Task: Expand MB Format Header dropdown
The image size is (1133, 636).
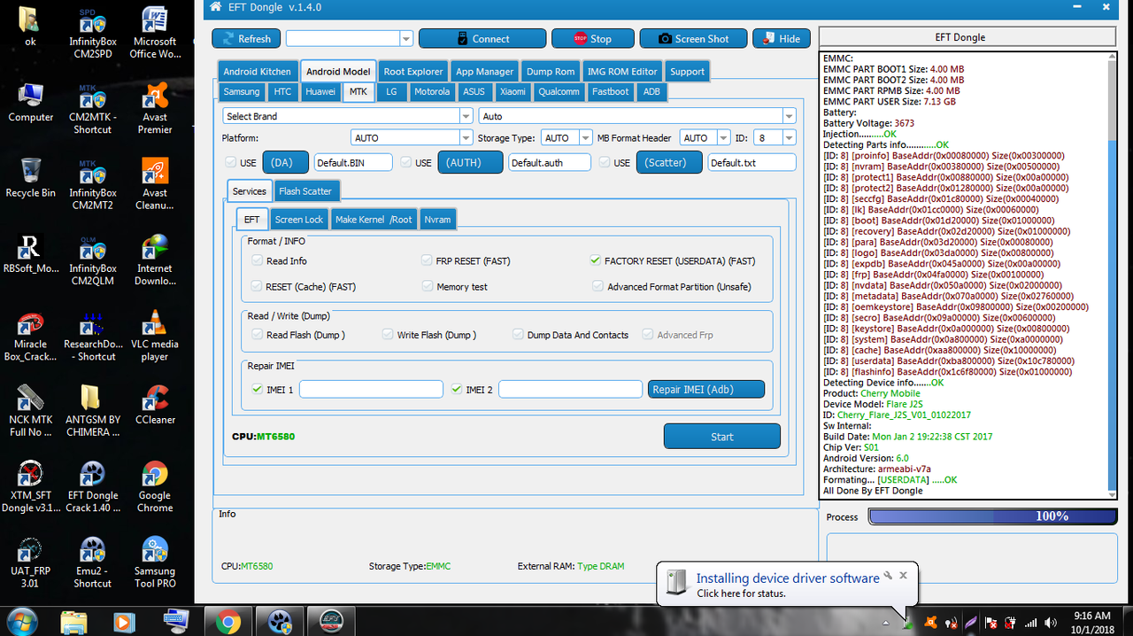Action: (723, 138)
